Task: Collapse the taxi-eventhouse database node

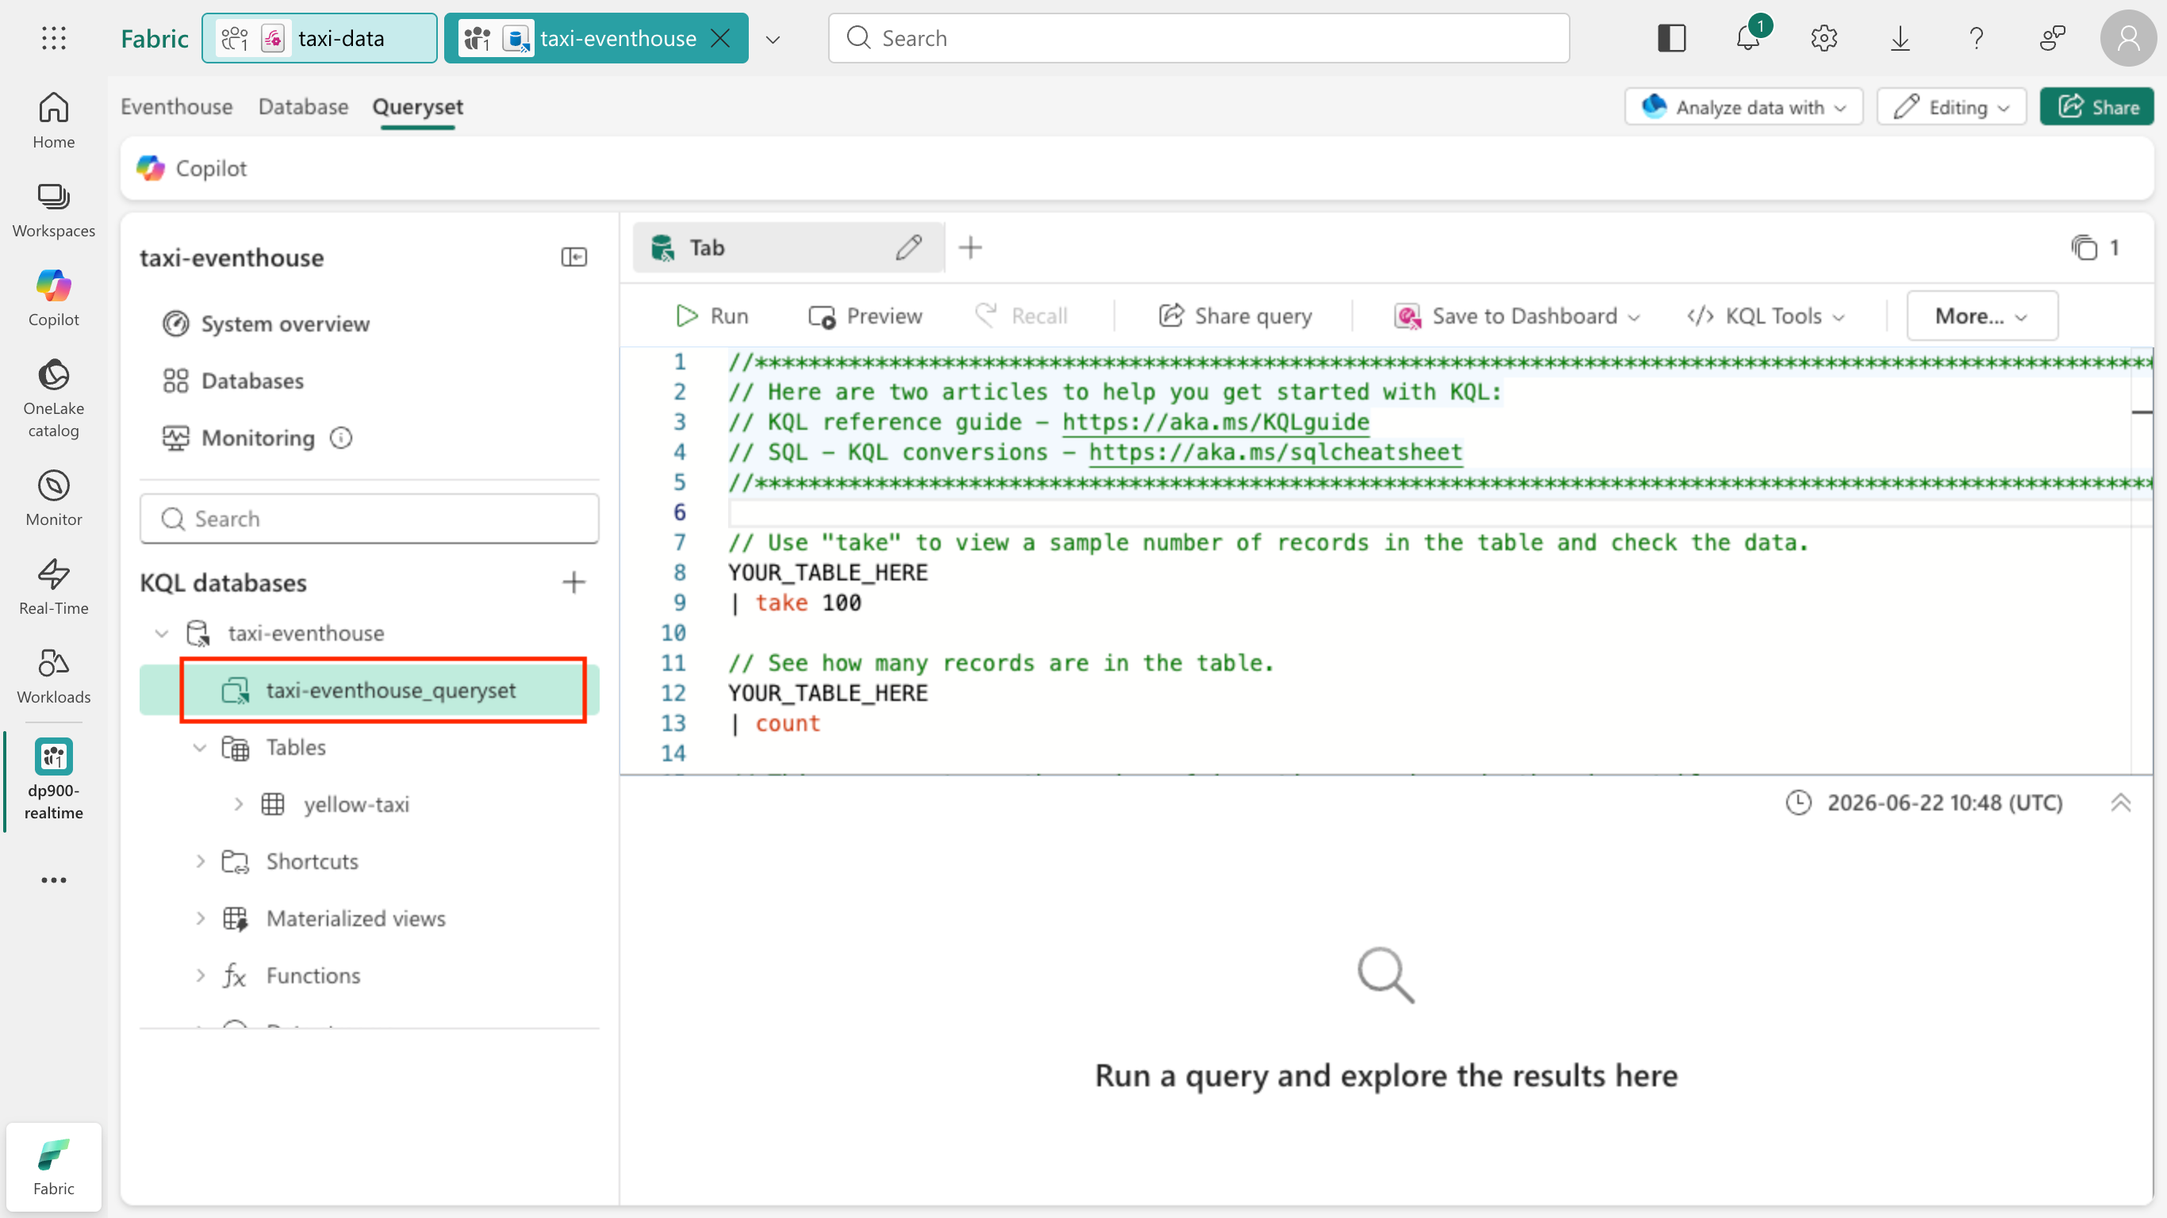Action: coord(162,633)
